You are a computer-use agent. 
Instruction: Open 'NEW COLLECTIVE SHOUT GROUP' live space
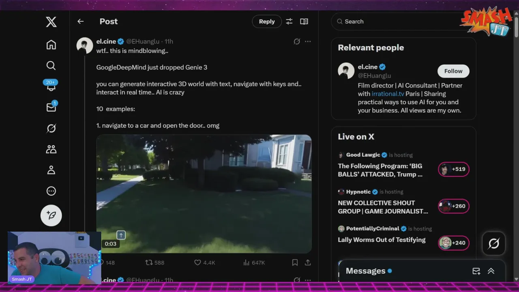click(383, 207)
